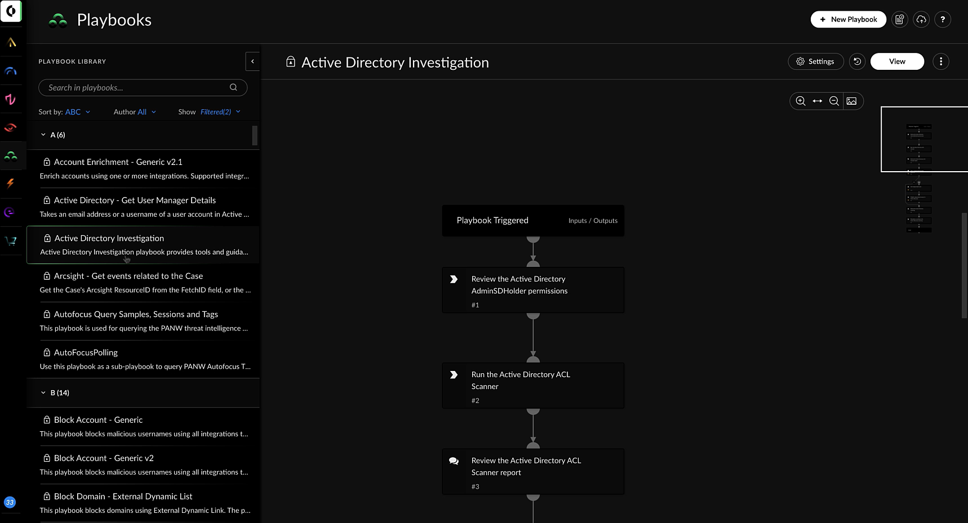This screenshot has width=968, height=523.
Task: Click the Search in playbooks field
Action: [x=135, y=88]
